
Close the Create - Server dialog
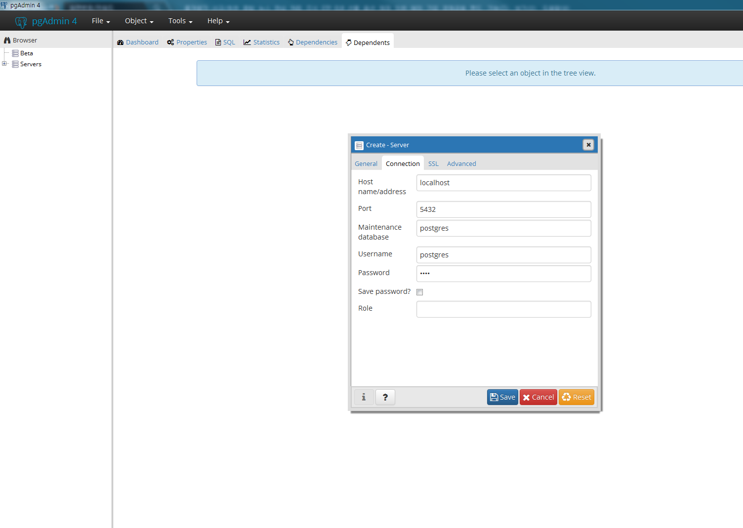(588, 145)
